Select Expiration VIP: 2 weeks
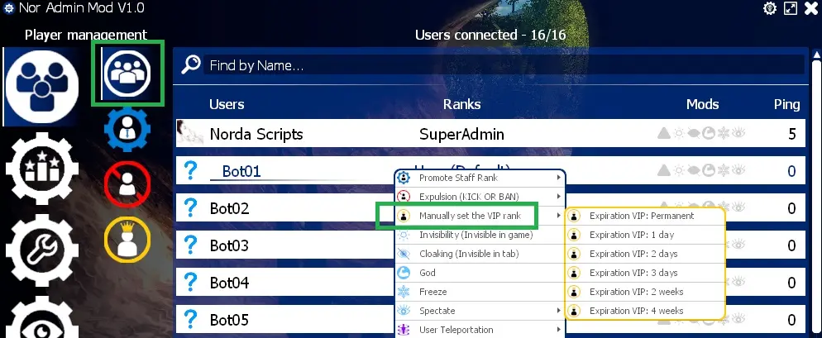Viewport: 822px width, 338px height. click(645, 292)
